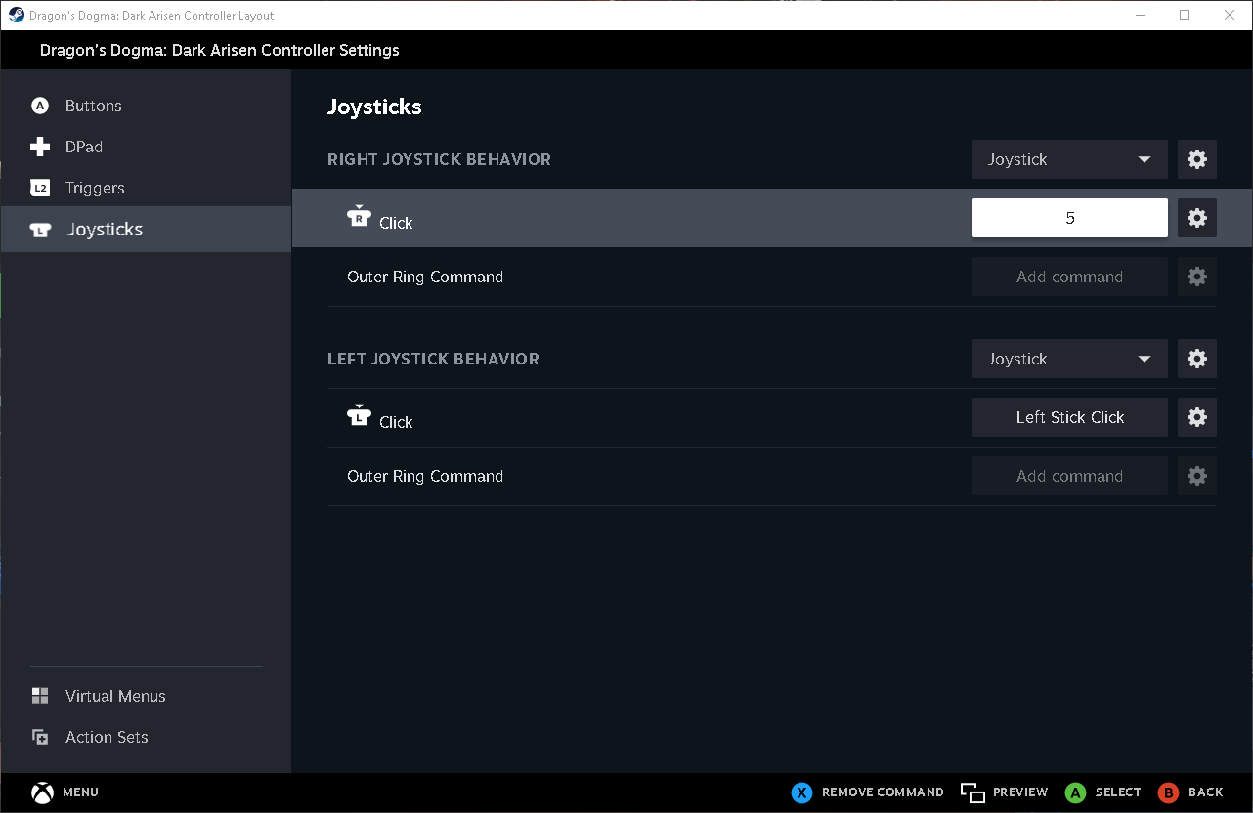Click the red B button icon
This screenshot has width=1253, height=813.
click(x=1168, y=792)
